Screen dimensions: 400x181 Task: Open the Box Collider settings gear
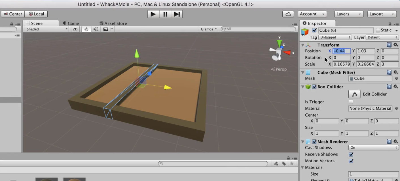pyautogui.click(x=395, y=87)
